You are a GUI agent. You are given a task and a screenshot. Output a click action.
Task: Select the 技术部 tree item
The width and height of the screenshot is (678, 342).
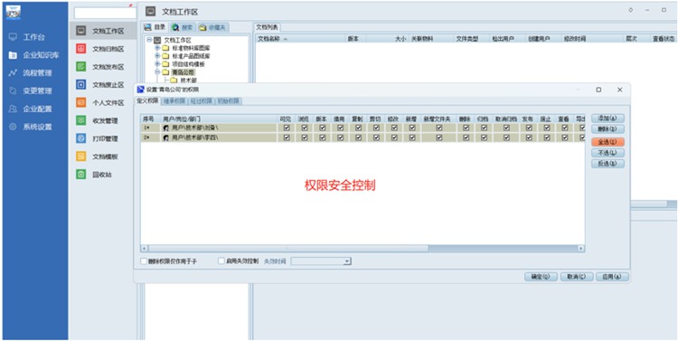tap(188, 81)
